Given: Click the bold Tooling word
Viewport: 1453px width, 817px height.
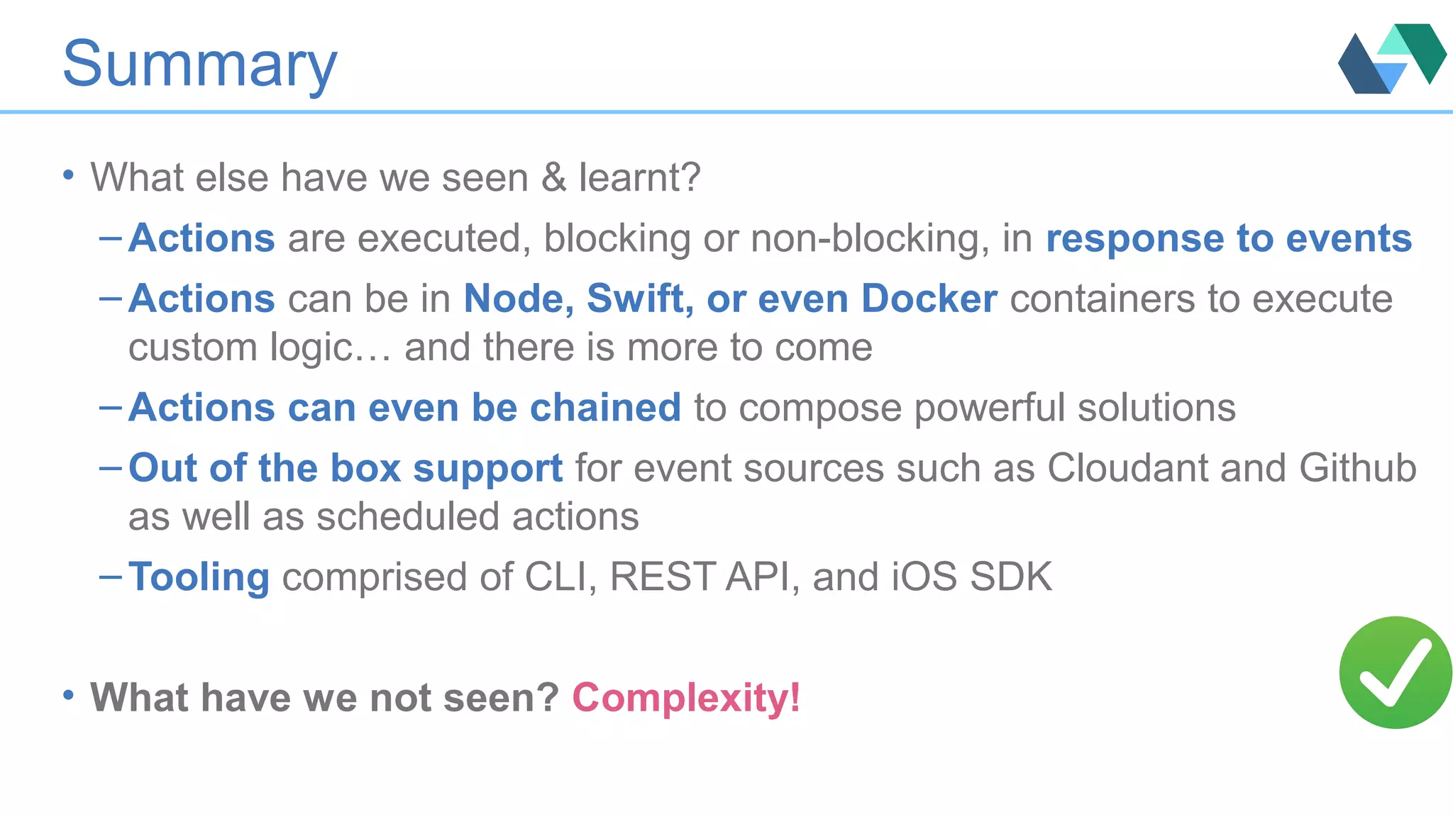Looking at the screenshot, I should pyautogui.click(x=199, y=577).
